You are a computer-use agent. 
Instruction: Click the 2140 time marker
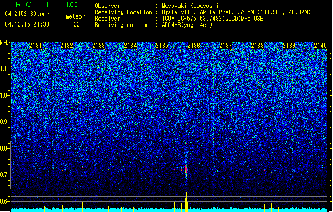coord(320,46)
